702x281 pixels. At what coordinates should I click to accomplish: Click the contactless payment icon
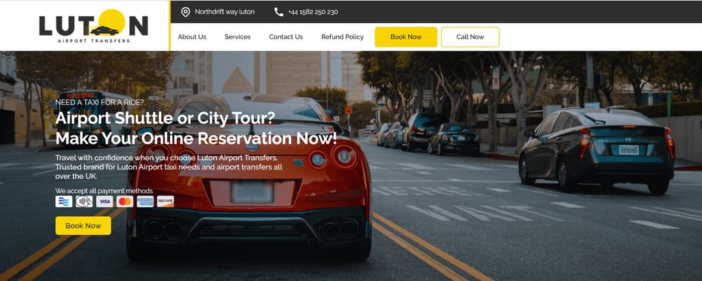tap(84, 201)
